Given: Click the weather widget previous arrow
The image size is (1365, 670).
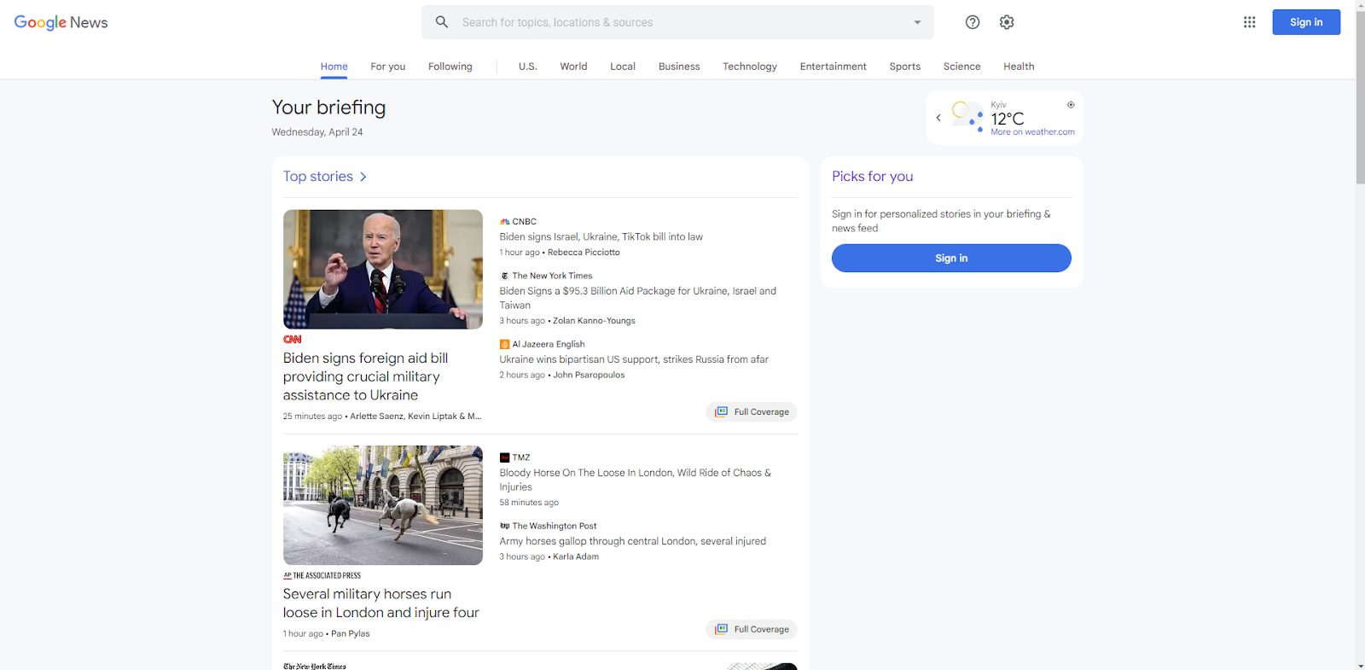Looking at the screenshot, I should coord(938,118).
